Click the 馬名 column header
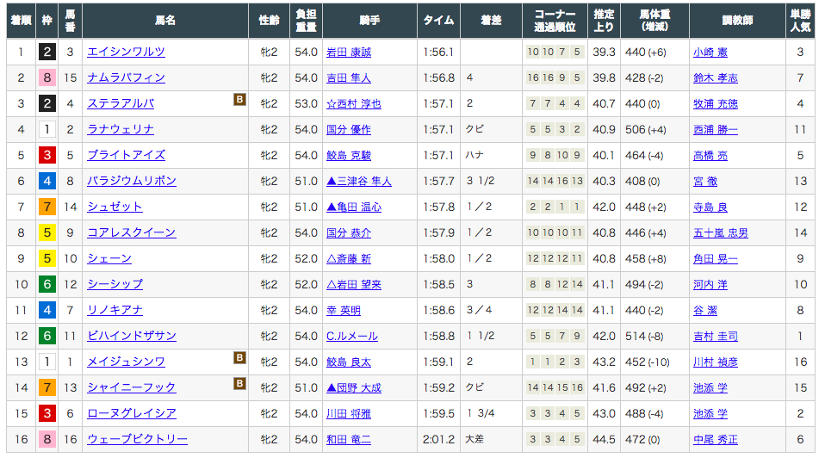 click(x=165, y=21)
